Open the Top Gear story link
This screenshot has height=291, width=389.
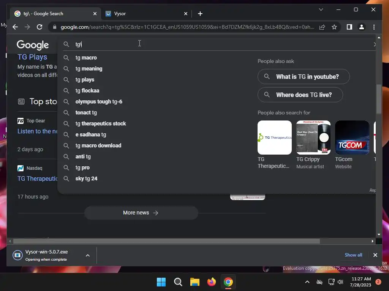(x=37, y=131)
